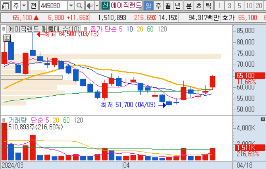266x169 pixels.
Task: Click the blue 10-day MA legend
Action: click(130, 29)
